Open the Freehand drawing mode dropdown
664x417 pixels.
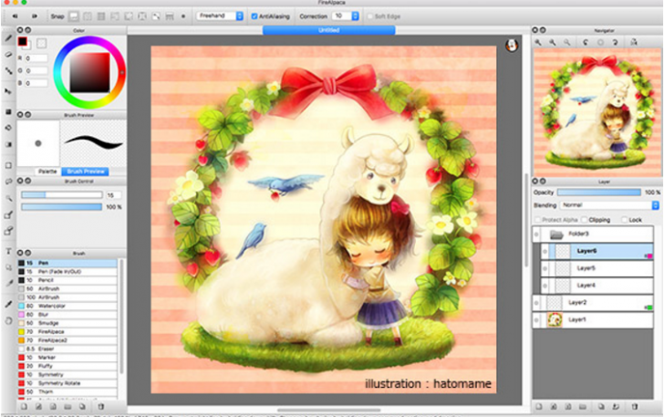tap(220, 16)
